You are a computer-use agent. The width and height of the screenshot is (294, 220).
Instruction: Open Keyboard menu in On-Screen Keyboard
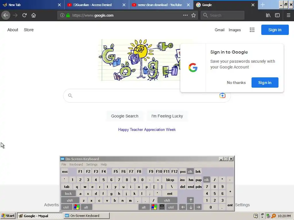pyautogui.click(x=76, y=164)
